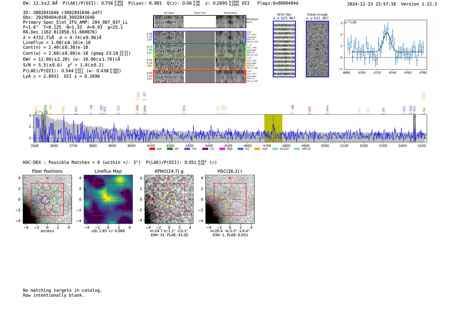Select the 'Row intentionally blank.' text
The image size is (460, 313).
[54, 295]
